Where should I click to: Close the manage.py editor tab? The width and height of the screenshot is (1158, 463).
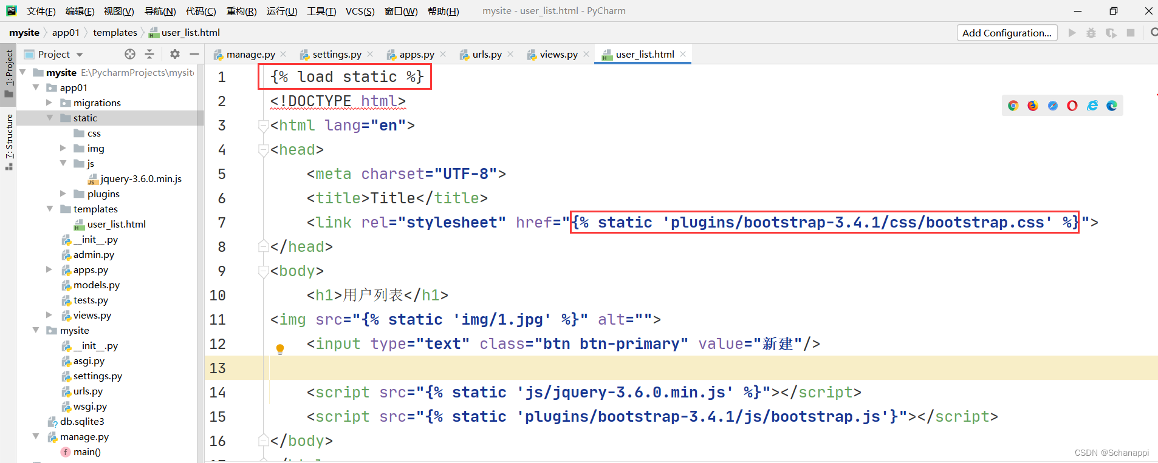click(284, 54)
